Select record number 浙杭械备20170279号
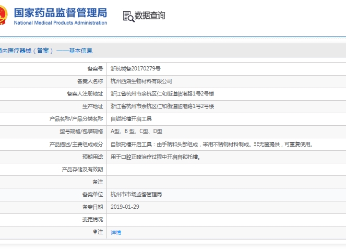 tap(136, 68)
